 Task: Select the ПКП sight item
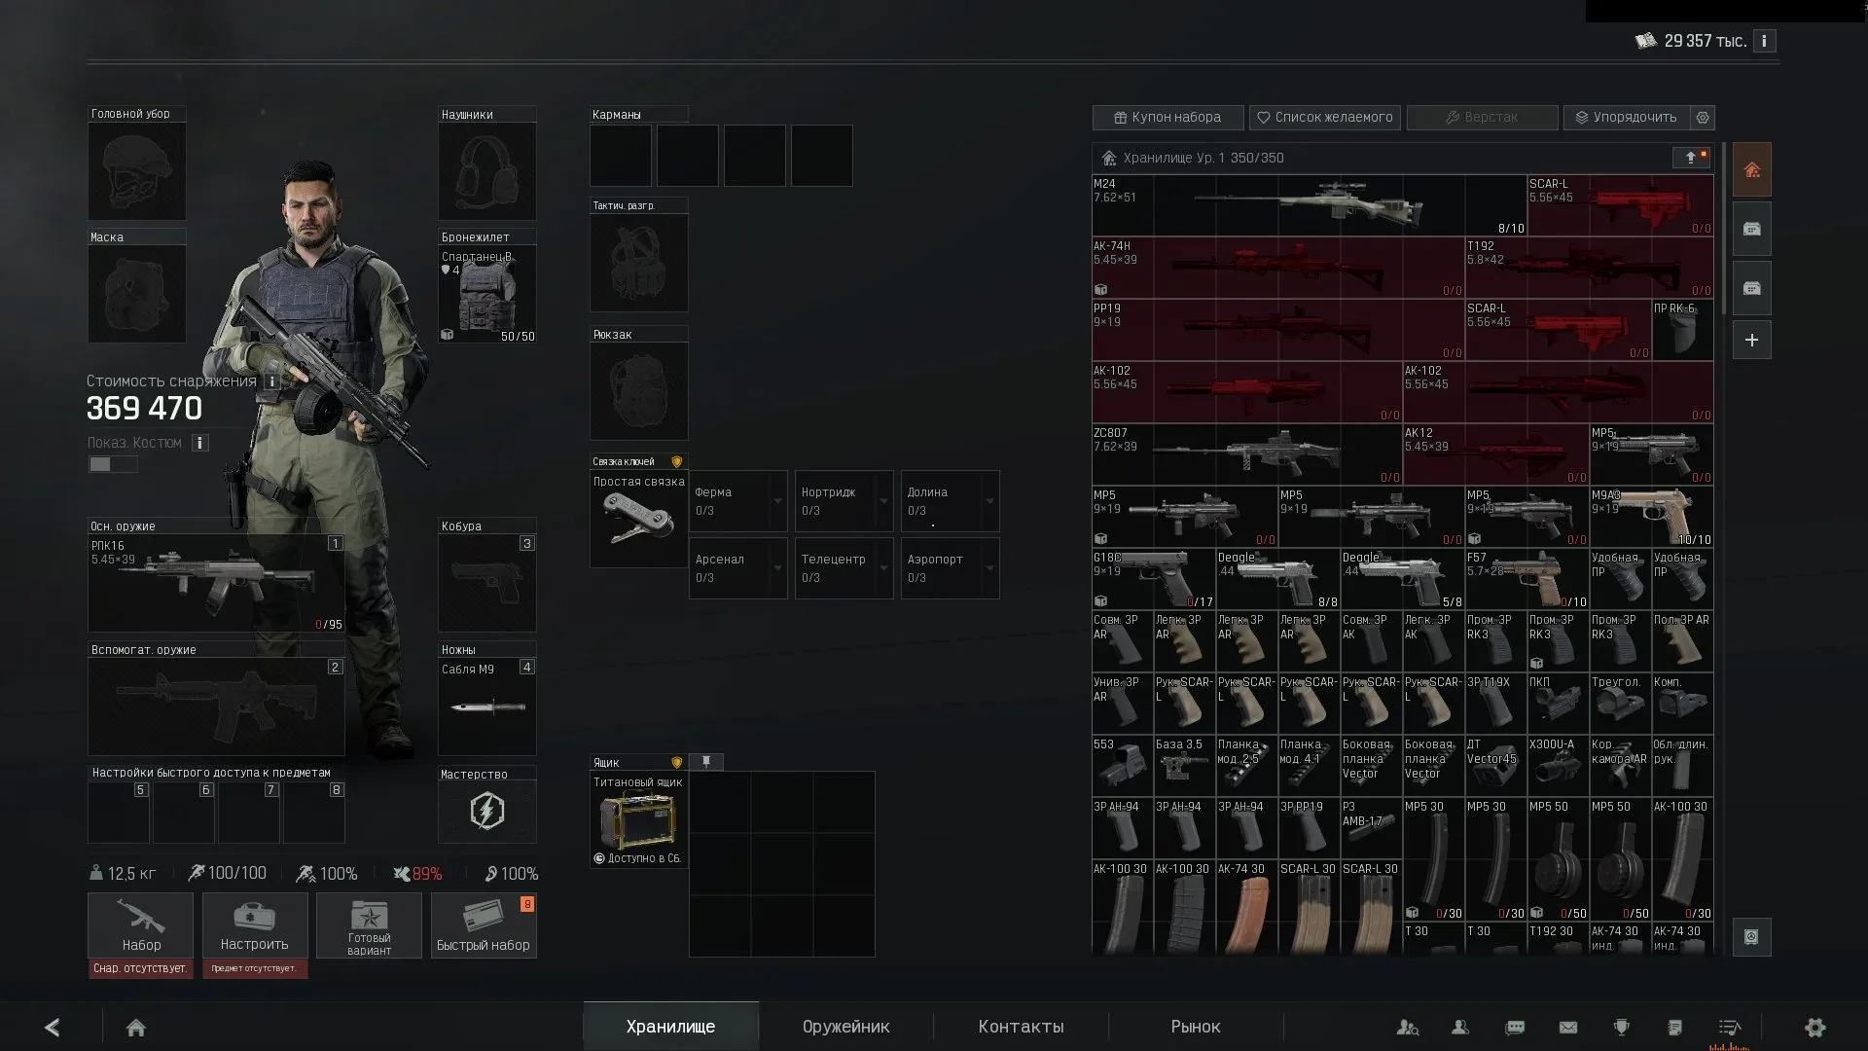(1558, 704)
